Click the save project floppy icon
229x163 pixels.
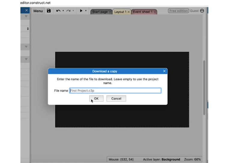coord(49,11)
